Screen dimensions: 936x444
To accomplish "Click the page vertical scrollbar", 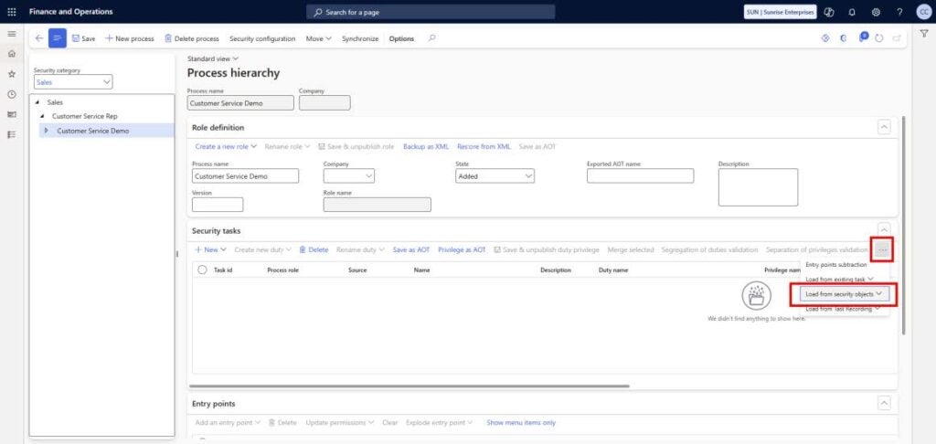I will [904, 225].
